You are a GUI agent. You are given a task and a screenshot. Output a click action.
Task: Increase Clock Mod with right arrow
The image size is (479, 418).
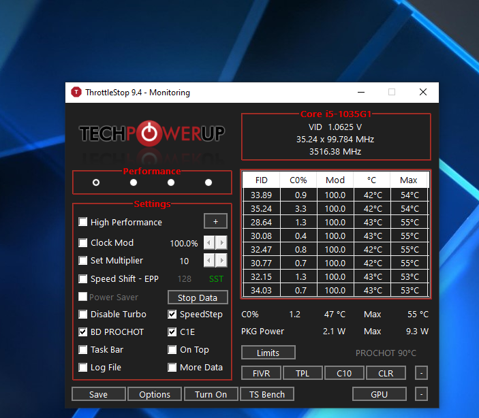tap(221, 243)
